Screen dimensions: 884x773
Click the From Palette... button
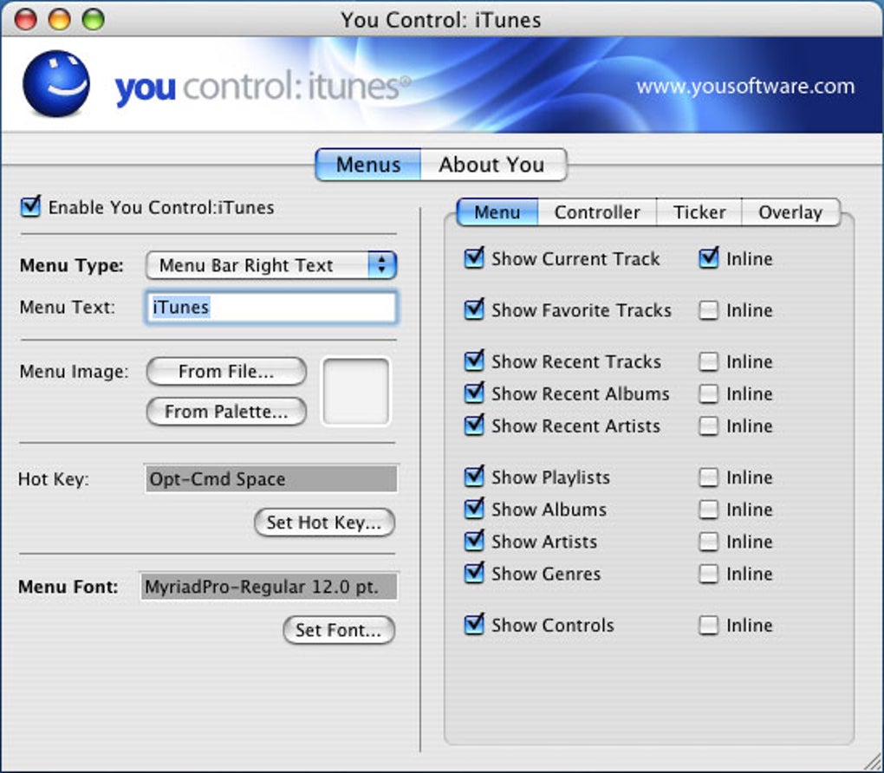[226, 412]
